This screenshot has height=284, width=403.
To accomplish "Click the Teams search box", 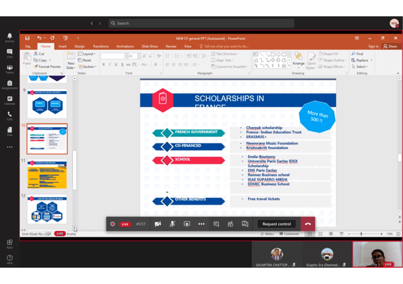I will point(200,23).
